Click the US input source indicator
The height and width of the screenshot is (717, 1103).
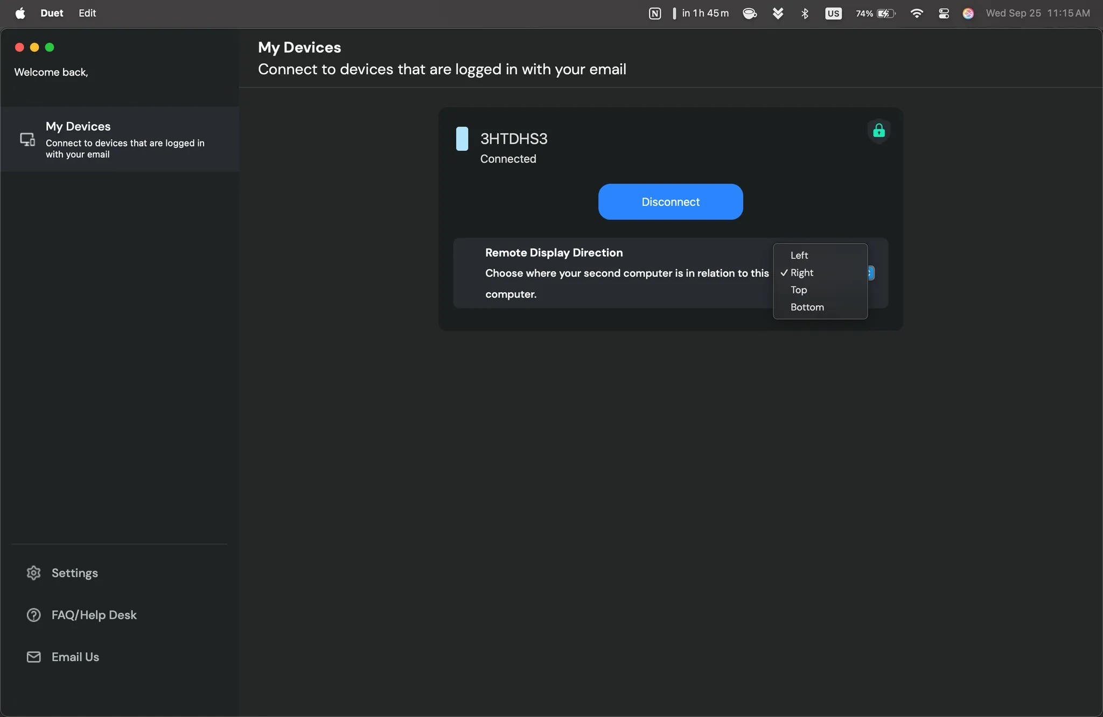pyautogui.click(x=833, y=13)
